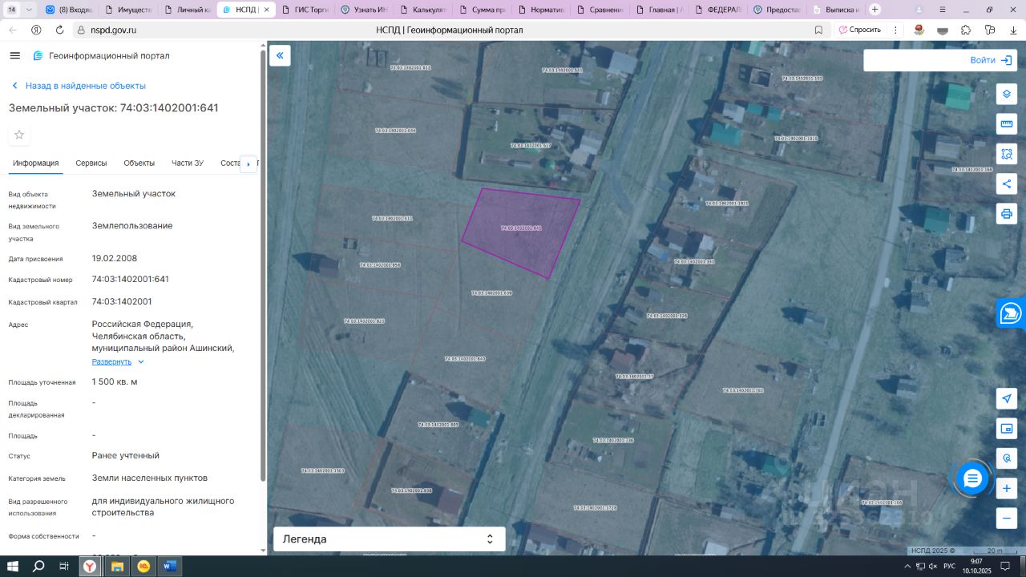The width and height of the screenshot is (1026, 577).
Task: Open Task View from the taskbar
Action: click(64, 567)
